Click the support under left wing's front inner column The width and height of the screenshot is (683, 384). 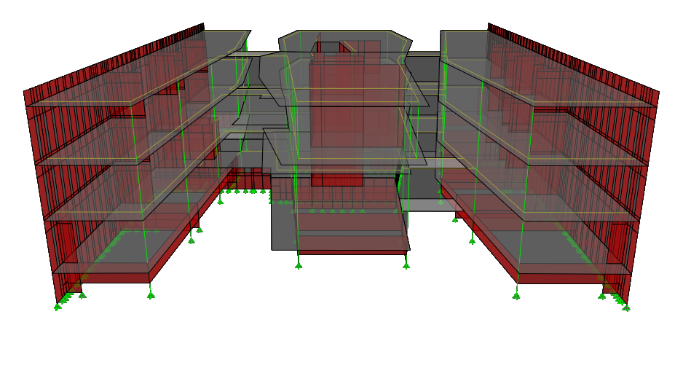151,294
